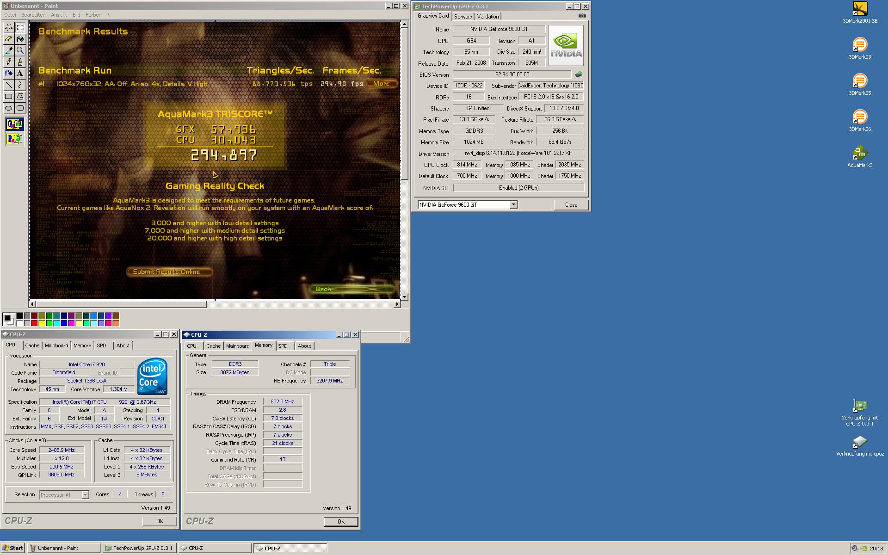Click the BIOS save icon next to BIOS Version
The image size is (888, 555).
(x=578, y=74)
